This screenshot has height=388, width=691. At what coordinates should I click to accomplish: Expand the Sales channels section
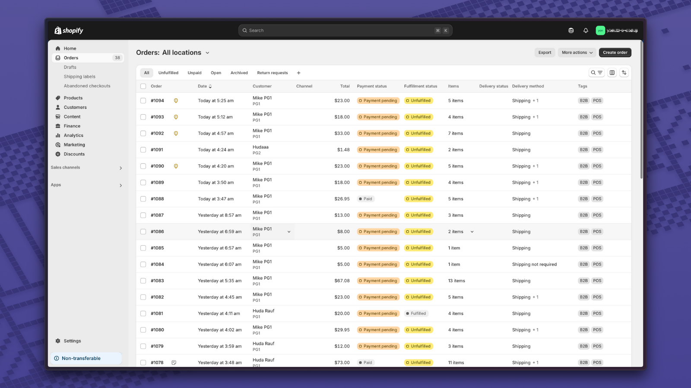pyautogui.click(x=120, y=168)
